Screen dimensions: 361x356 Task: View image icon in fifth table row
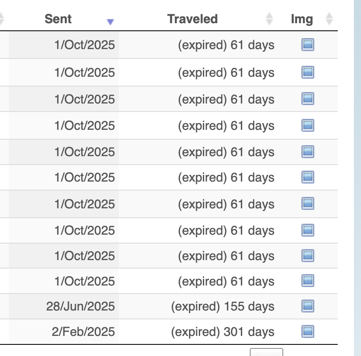pos(308,152)
